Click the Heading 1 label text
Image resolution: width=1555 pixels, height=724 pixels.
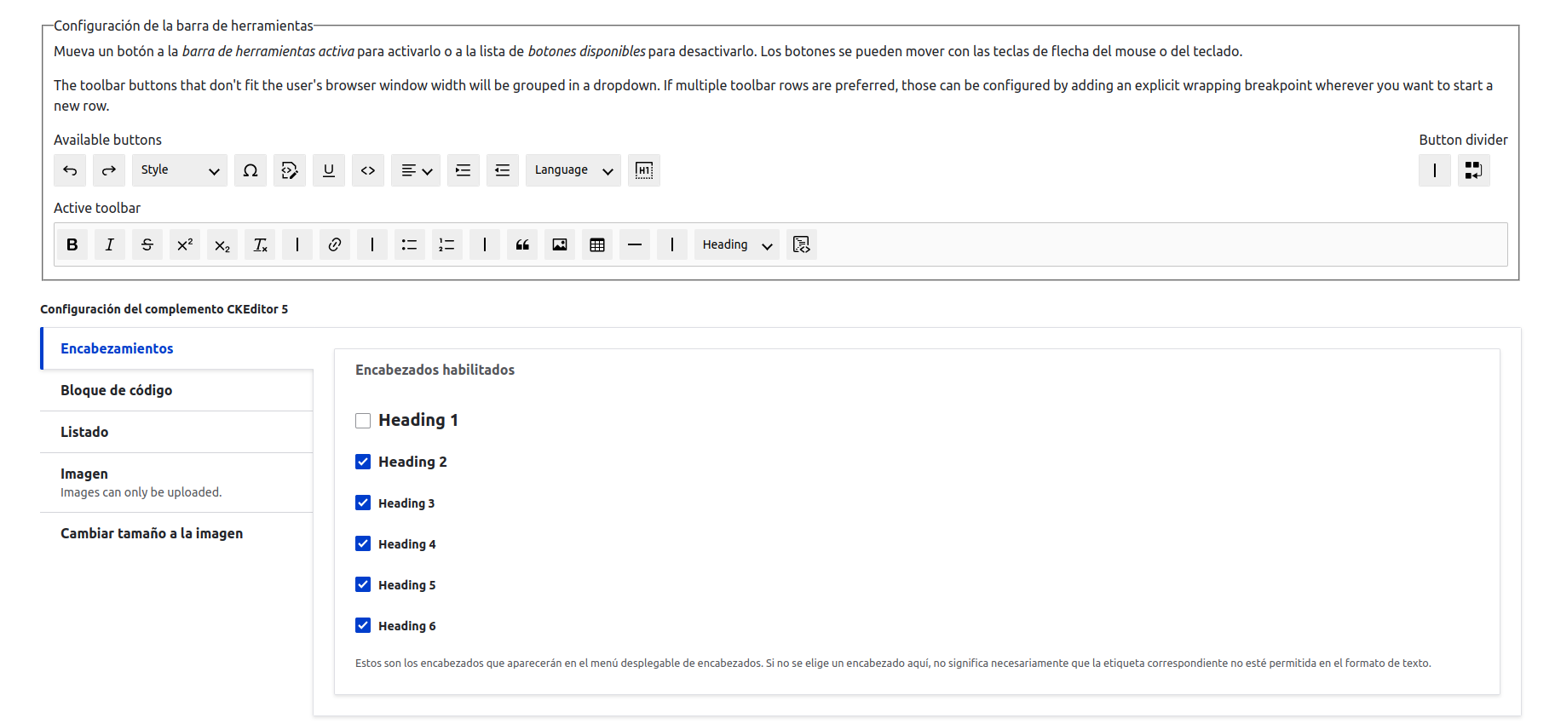tap(418, 420)
